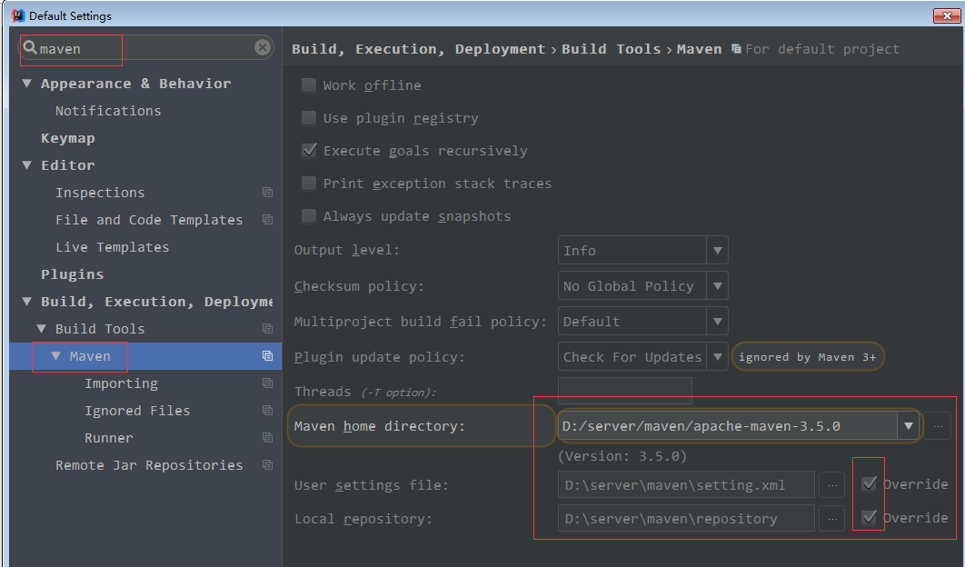Image resolution: width=965 pixels, height=567 pixels.
Task: Click the icon beside Ignored Files
Action: pyautogui.click(x=267, y=410)
